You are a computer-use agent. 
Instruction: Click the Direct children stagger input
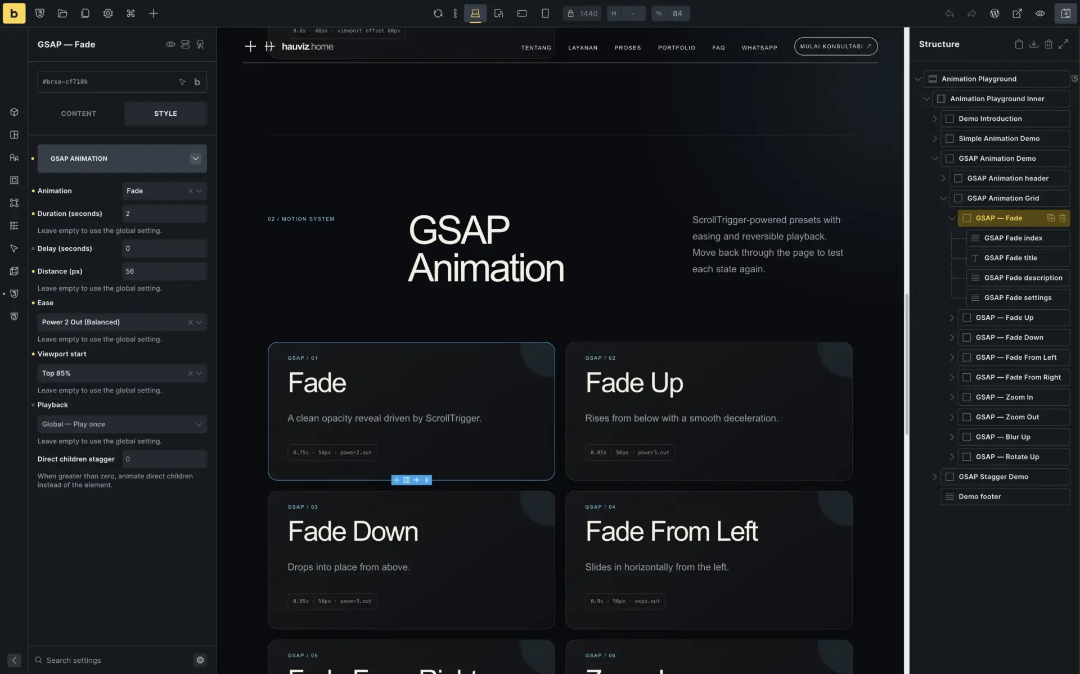pyautogui.click(x=164, y=459)
